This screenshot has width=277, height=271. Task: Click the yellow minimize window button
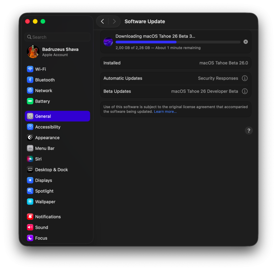[35, 21]
